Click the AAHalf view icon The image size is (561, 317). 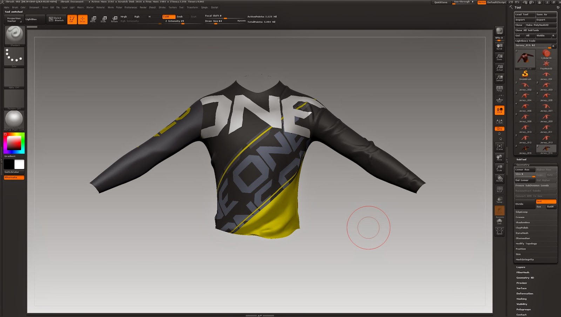pos(499,78)
